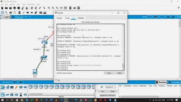Switch to Realtime mode
Viewport: 181px width, 102px height.
(x=161, y=82)
